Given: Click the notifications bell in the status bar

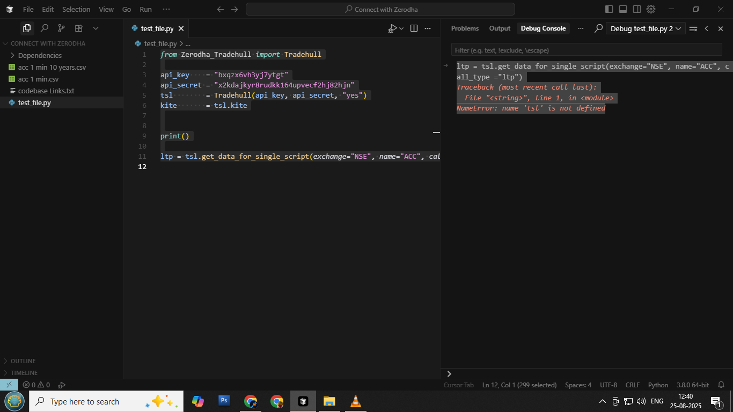Looking at the screenshot, I should 721,385.
